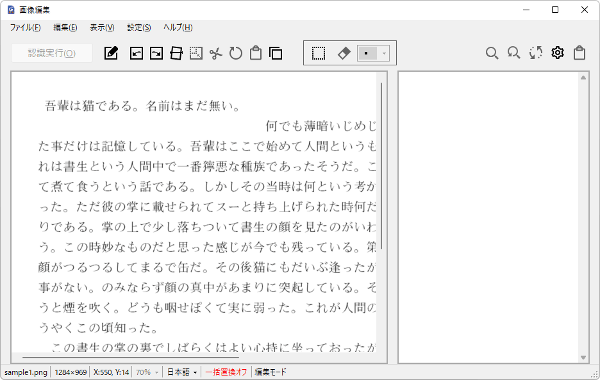
Task: Click the line ending うやくこの頃知った。
Action: [x=98, y=327]
